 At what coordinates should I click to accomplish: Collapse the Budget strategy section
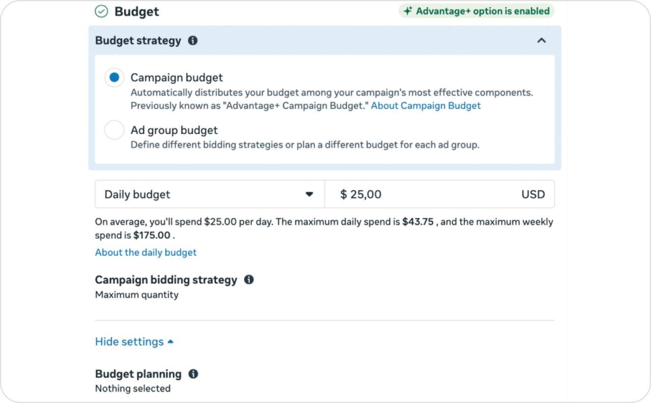point(541,39)
